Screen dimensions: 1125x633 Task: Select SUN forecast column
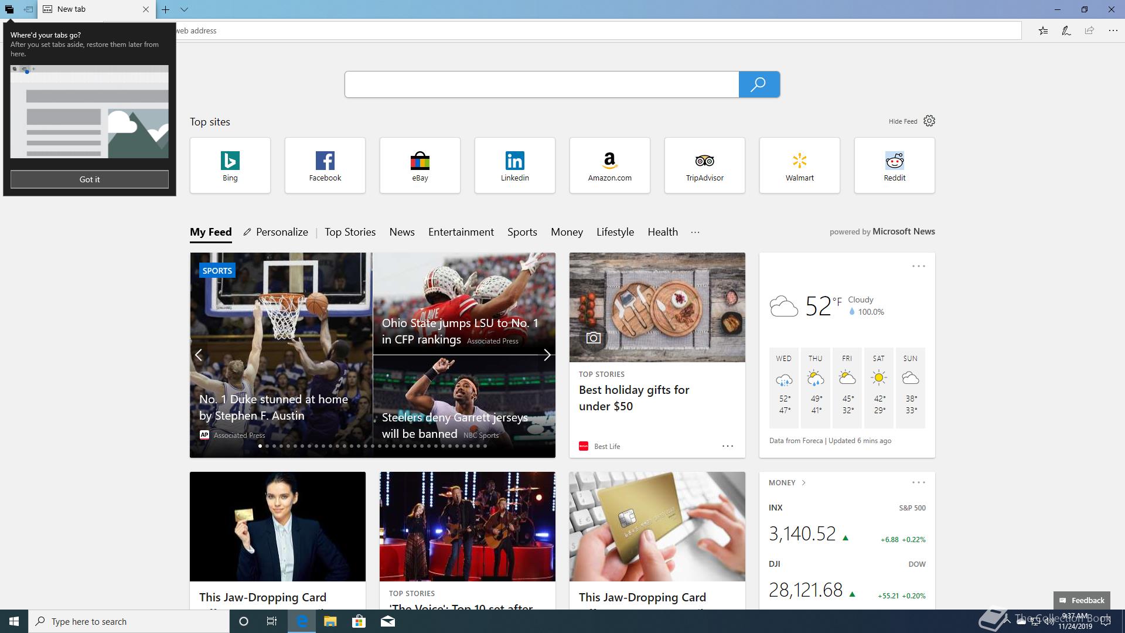911,387
